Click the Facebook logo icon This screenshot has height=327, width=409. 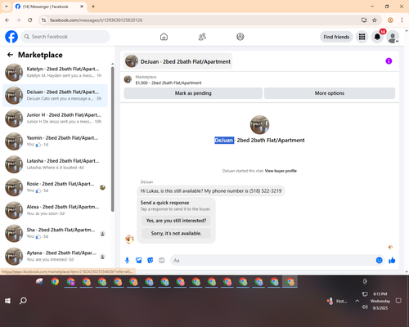point(11,37)
